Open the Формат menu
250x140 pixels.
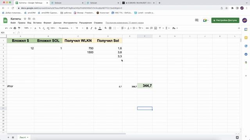[x=47, y=23]
